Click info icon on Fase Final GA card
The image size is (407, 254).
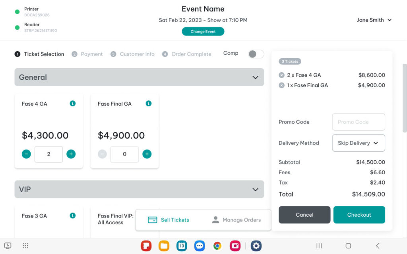coord(149,104)
